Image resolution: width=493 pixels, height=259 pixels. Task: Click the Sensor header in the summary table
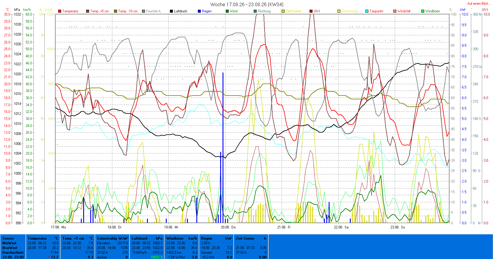point(8,238)
